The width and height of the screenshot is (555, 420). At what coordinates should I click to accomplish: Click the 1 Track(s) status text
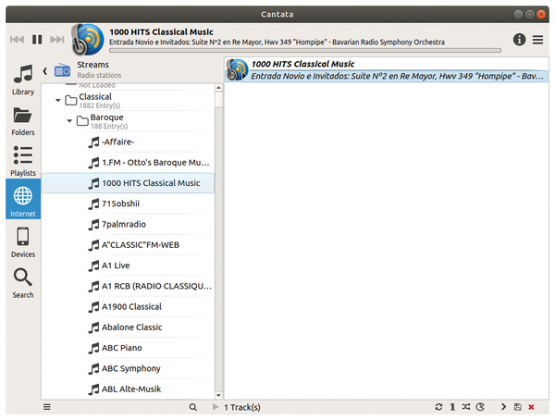(242, 407)
